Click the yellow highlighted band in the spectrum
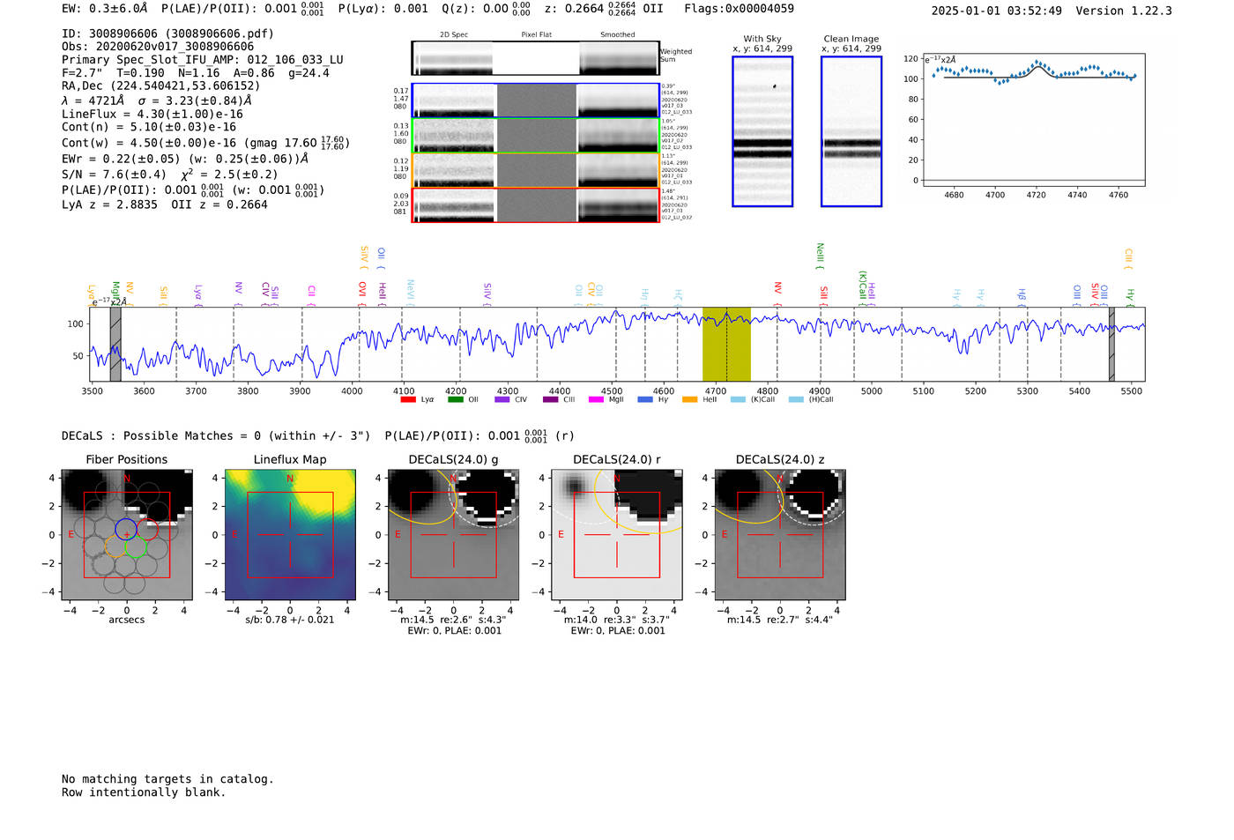1234x840 pixels. point(726,345)
